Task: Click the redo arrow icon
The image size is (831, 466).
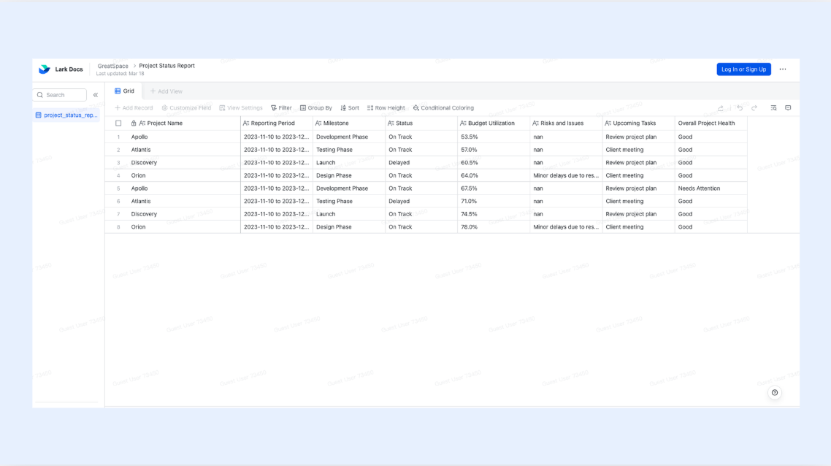Action: pos(754,108)
